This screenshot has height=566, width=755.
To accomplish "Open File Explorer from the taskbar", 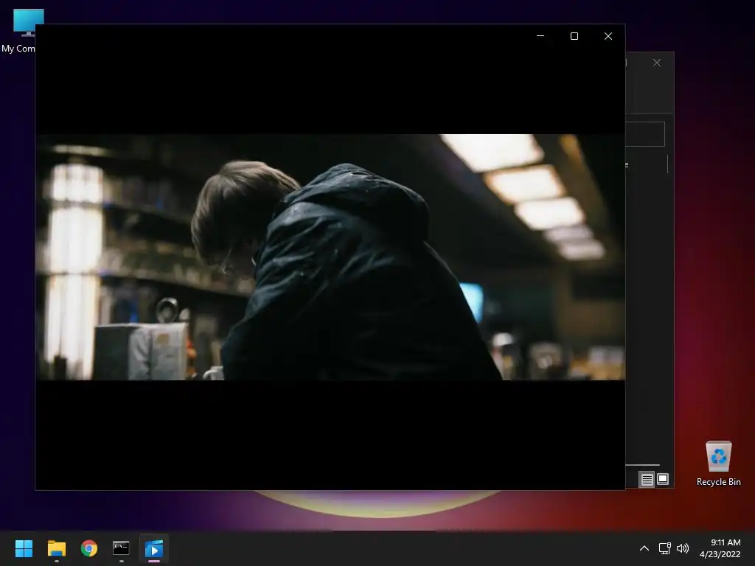I will [56, 548].
